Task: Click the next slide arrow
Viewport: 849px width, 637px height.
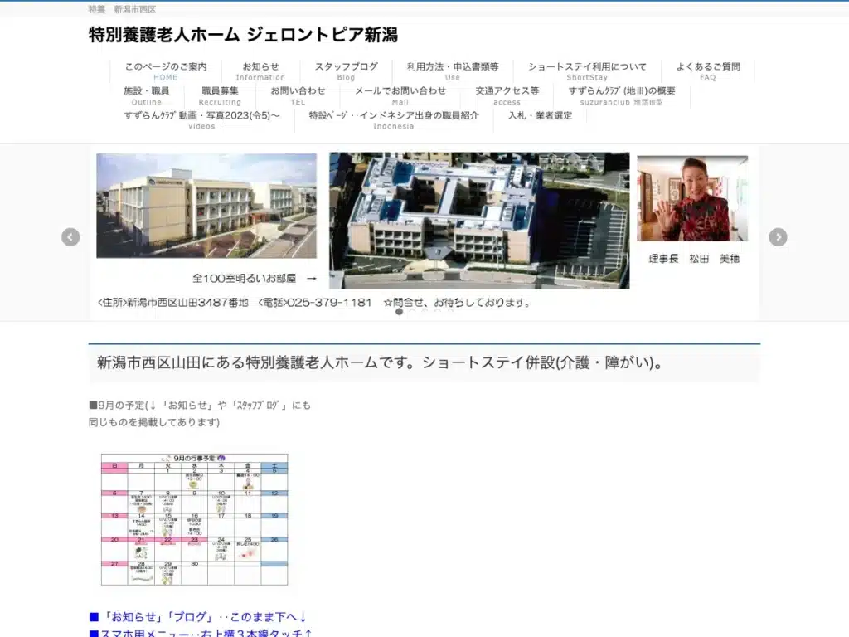Action: click(778, 237)
